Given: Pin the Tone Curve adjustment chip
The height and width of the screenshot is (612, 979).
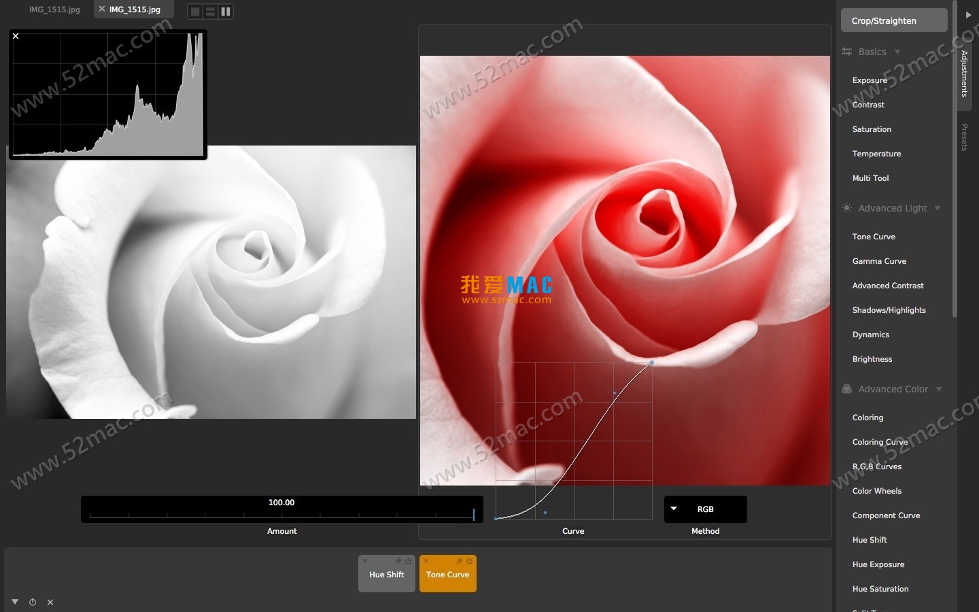Looking at the screenshot, I should click(x=460, y=561).
